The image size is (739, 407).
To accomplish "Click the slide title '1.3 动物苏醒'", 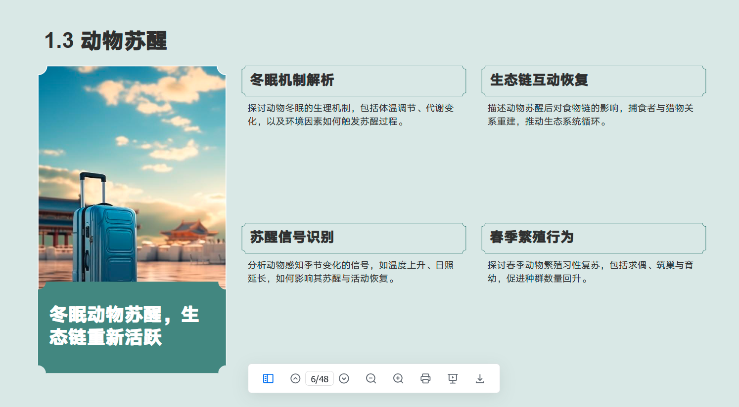I will (x=106, y=41).
